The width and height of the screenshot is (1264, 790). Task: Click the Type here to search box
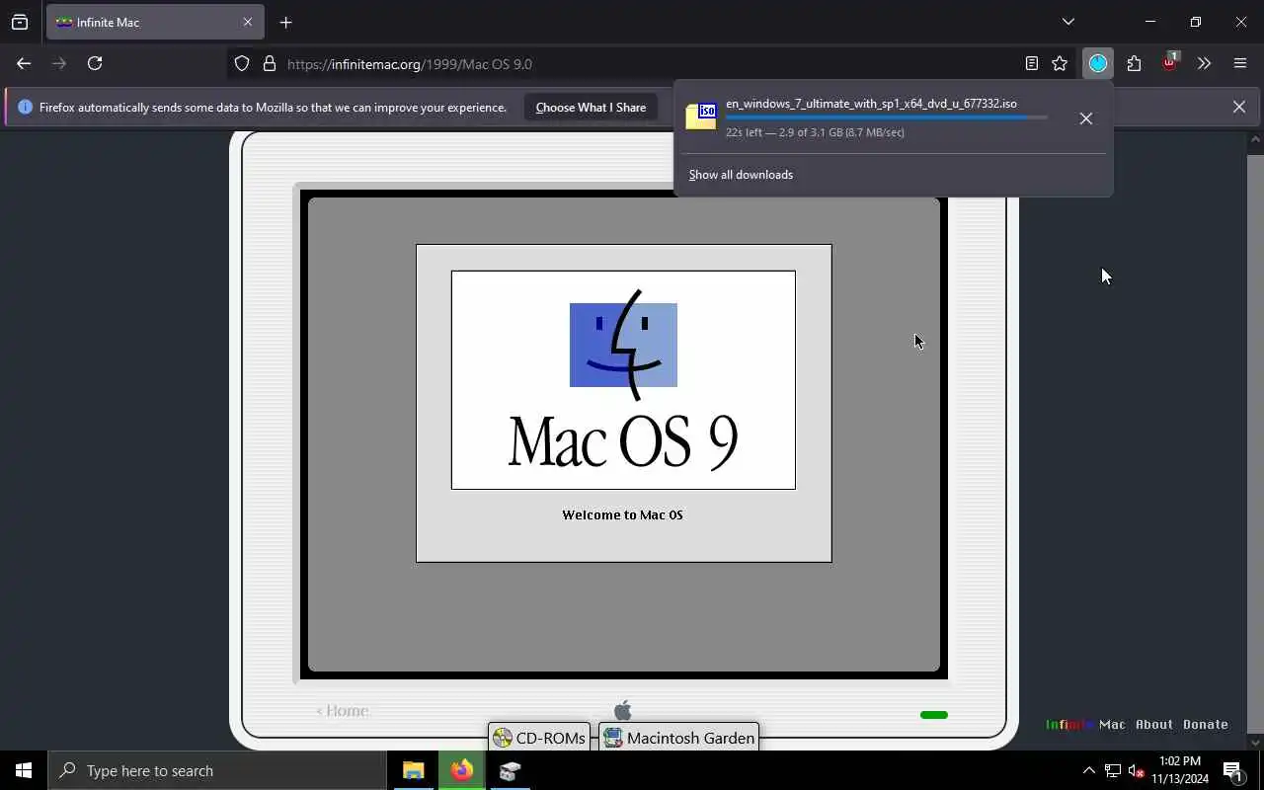pos(216,770)
